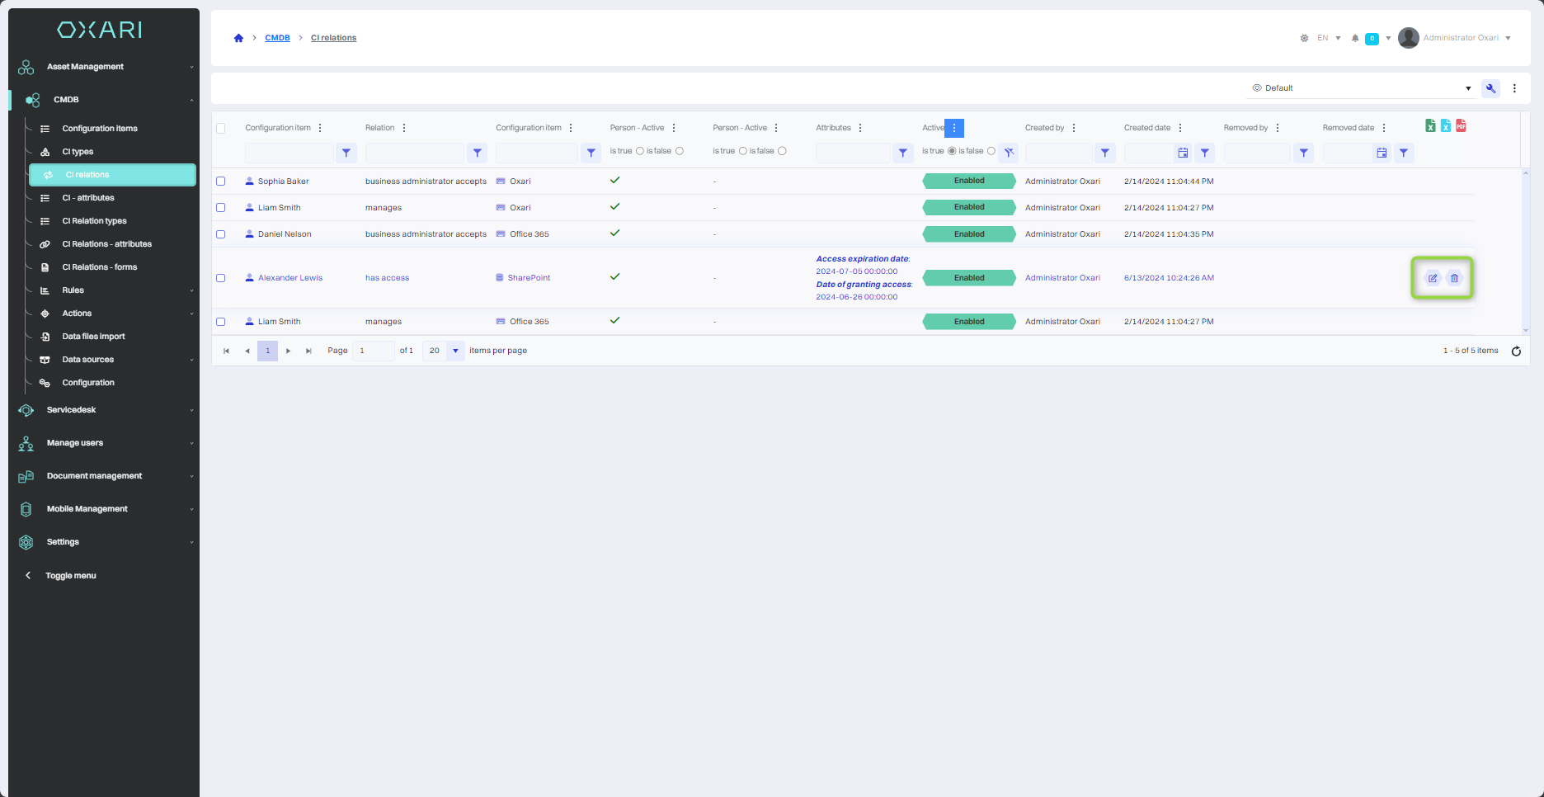Viewport: 1544px width, 797px height.
Task: Open the wrench view settings tool
Action: click(1490, 88)
